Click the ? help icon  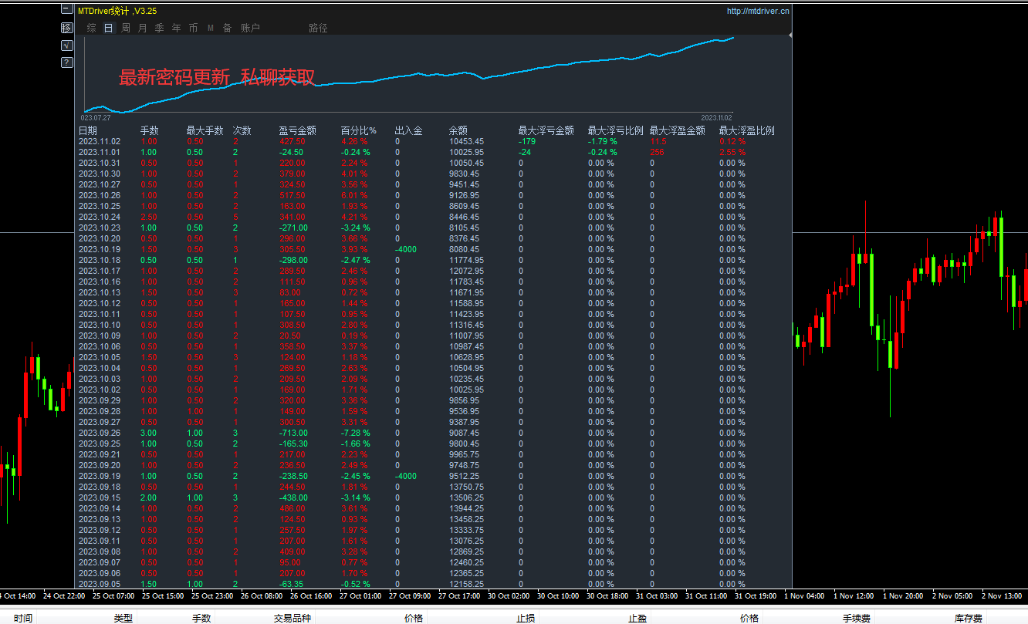67,62
